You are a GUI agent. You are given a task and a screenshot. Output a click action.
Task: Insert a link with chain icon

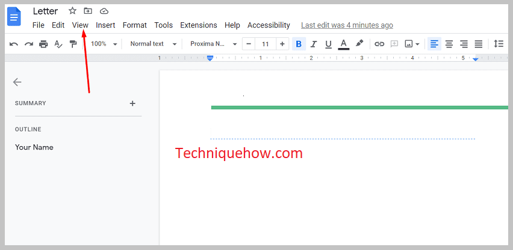pos(379,44)
